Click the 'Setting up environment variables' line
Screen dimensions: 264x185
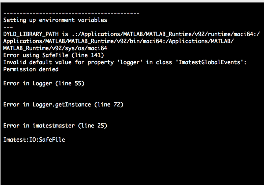(x=55, y=20)
